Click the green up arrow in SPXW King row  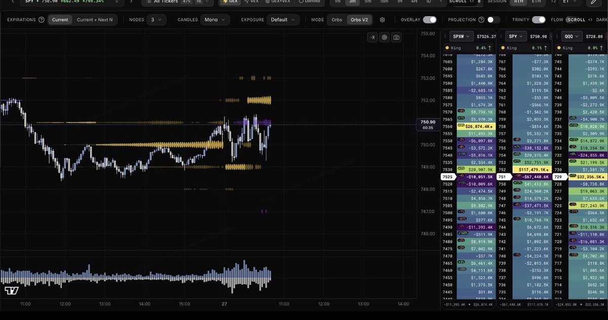pos(489,48)
